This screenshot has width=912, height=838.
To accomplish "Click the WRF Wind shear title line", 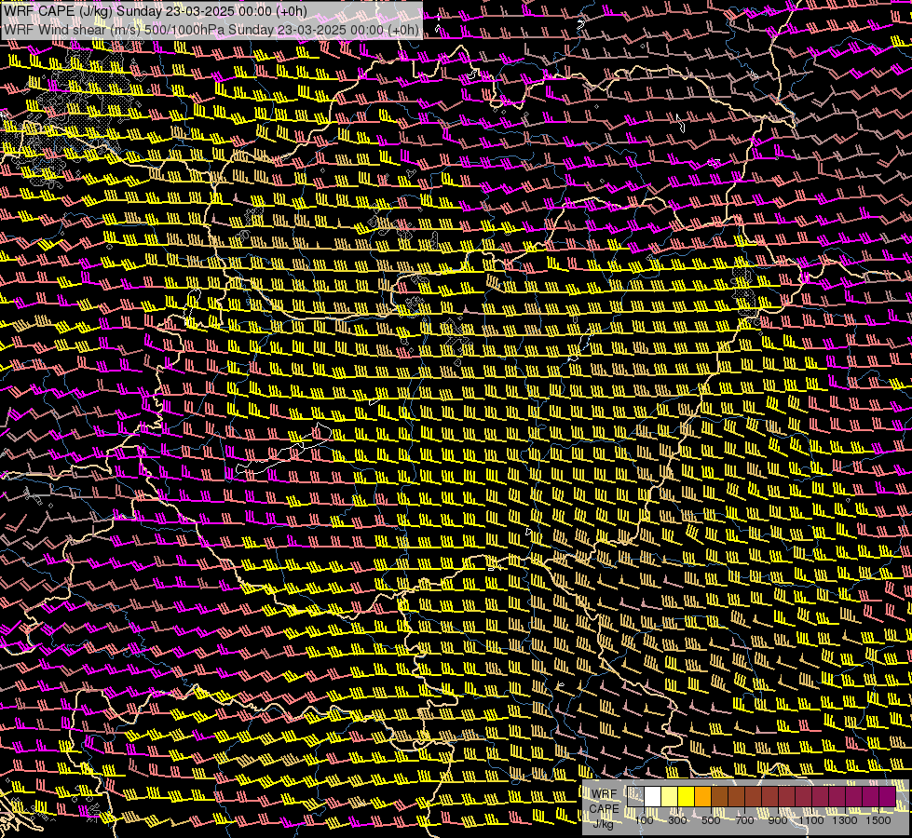I will tap(211, 30).
